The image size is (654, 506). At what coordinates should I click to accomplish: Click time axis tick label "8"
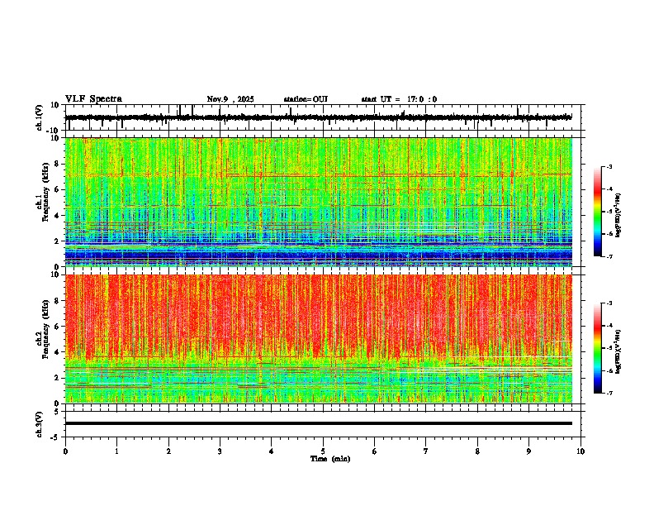pyautogui.click(x=477, y=451)
